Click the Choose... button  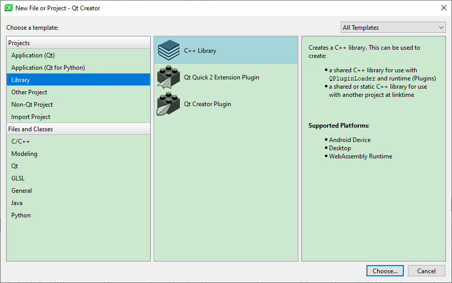tap(385, 271)
